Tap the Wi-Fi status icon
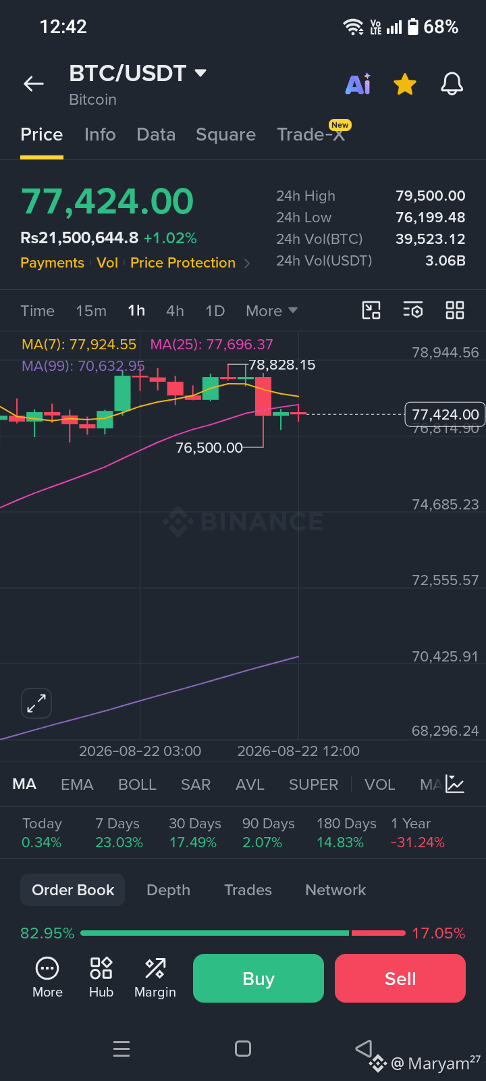The height and width of the screenshot is (1081, 486). pyautogui.click(x=353, y=27)
